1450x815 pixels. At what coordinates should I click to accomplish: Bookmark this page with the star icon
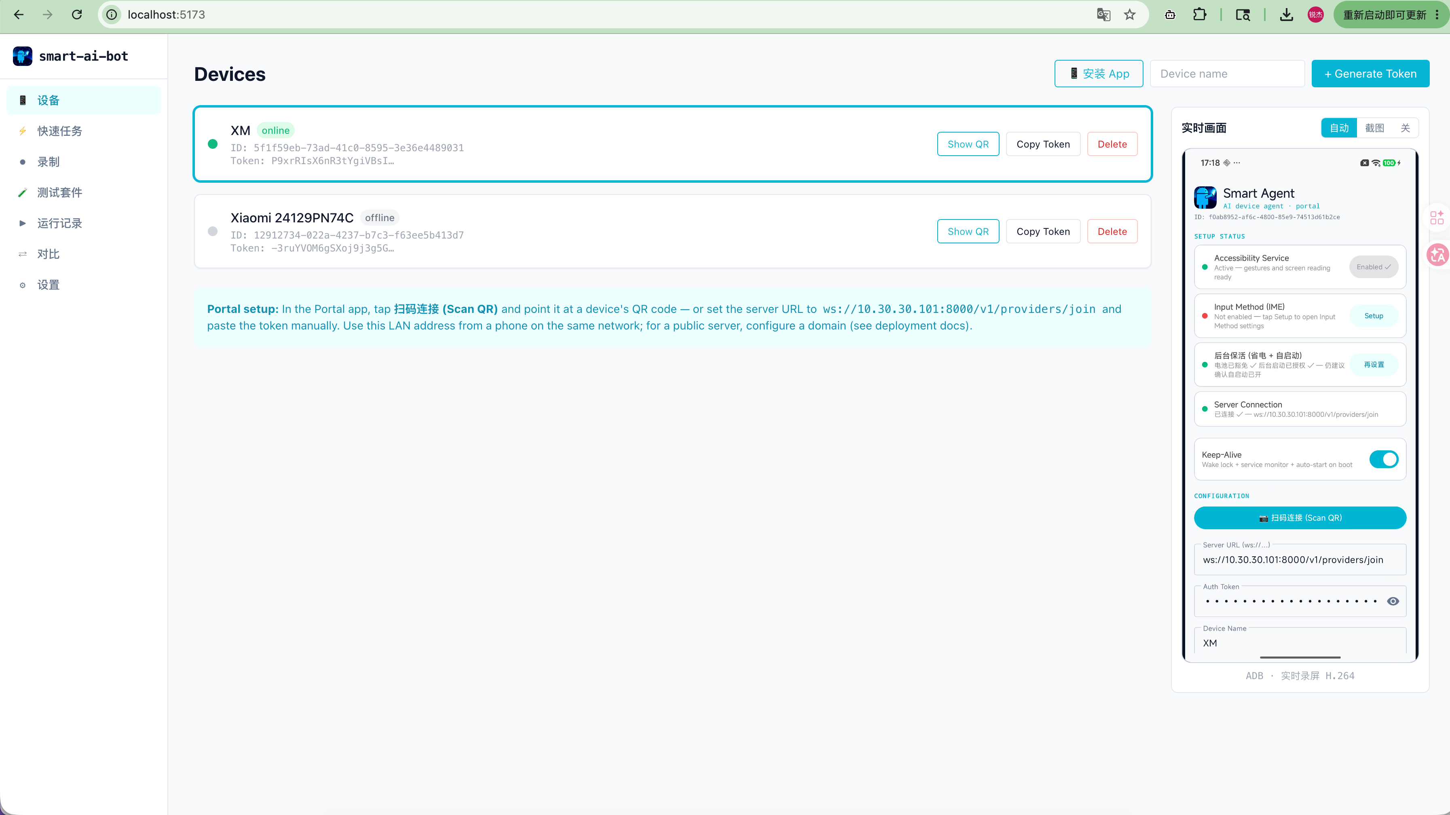pyautogui.click(x=1130, y=15)
